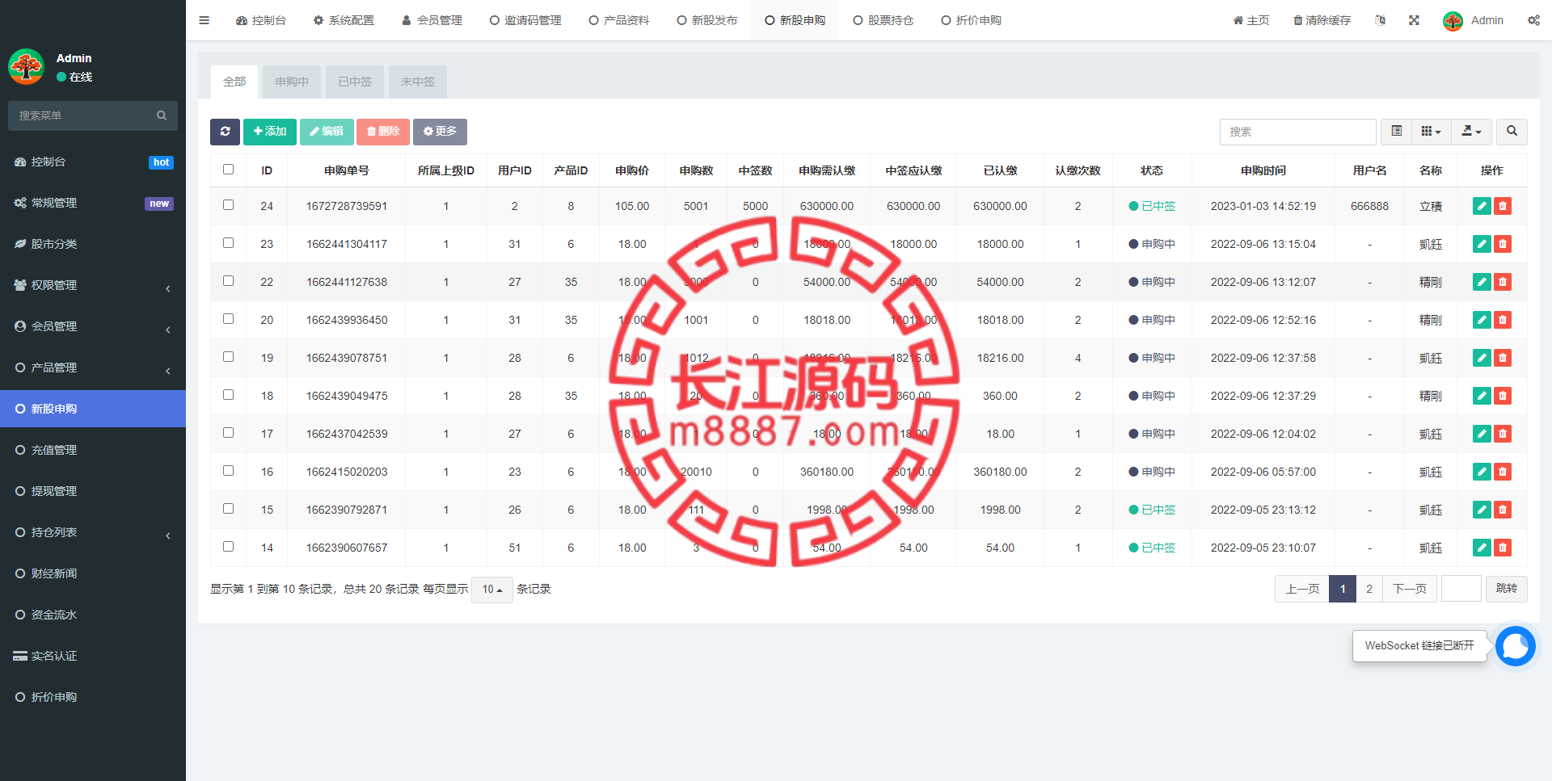Open 实名认证 in the sidebar

click(93, 656)
